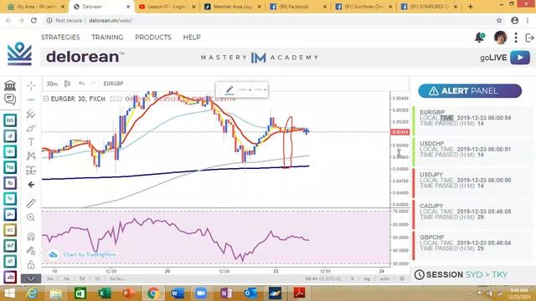Toggle percentage scale

(353, 278)
